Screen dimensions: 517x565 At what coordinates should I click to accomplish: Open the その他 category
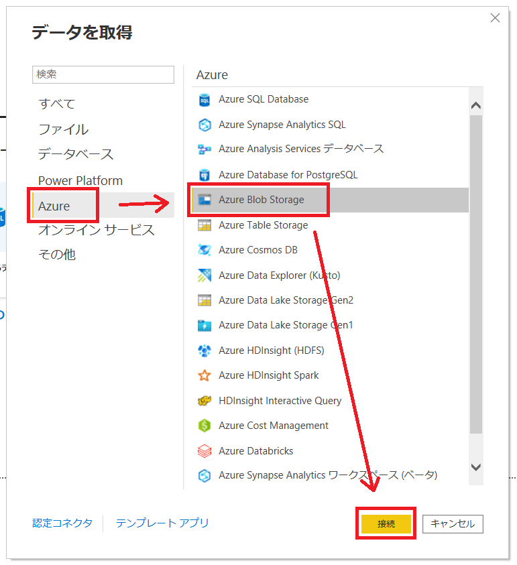pyautogui.click(x=57, y=255)
